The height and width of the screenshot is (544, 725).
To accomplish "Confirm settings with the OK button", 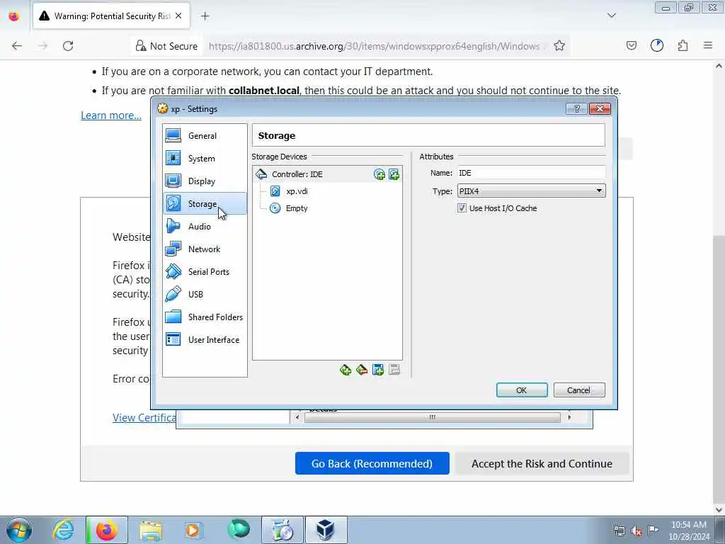I will pyautogui.click(x=522, y=390).
